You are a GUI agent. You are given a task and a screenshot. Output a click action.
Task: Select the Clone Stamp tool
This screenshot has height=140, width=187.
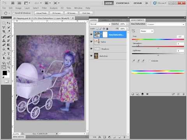(x=4, y=40)
